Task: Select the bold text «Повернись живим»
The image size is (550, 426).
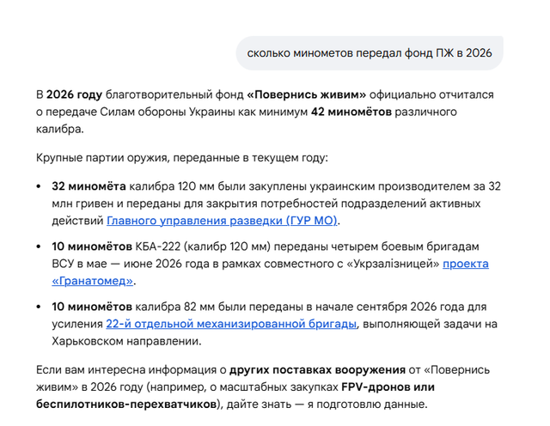Action: (306, 94)
